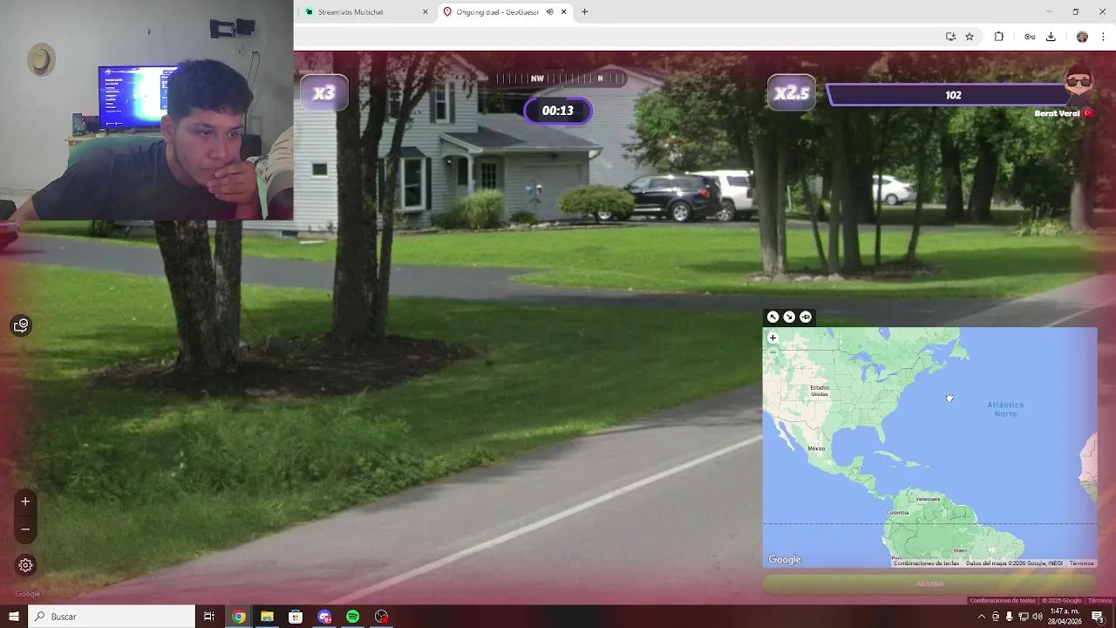Image resolution: width=1116 pixels, height=628 pixels.
Task: Close the Streamlabs Multichat tab
Action: (x=425, y=11)
